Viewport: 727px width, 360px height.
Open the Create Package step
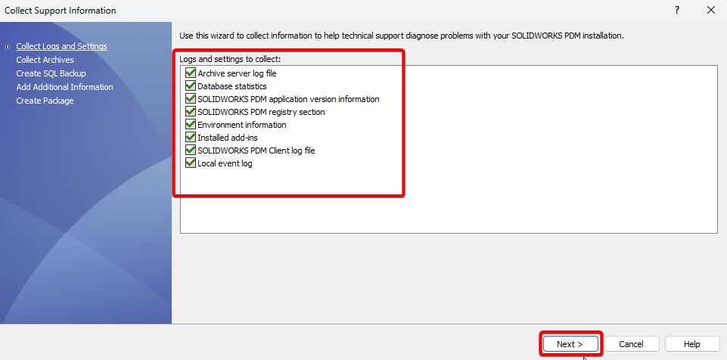coord(45,101)
